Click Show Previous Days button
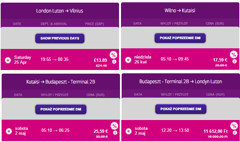Screen dimensions: 240x142 point(60,38)
